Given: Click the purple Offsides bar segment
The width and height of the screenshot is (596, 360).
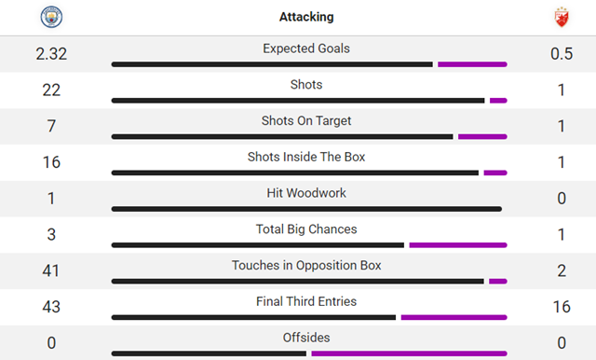Looking at the screenshot, I should click(x=410, y=353).
